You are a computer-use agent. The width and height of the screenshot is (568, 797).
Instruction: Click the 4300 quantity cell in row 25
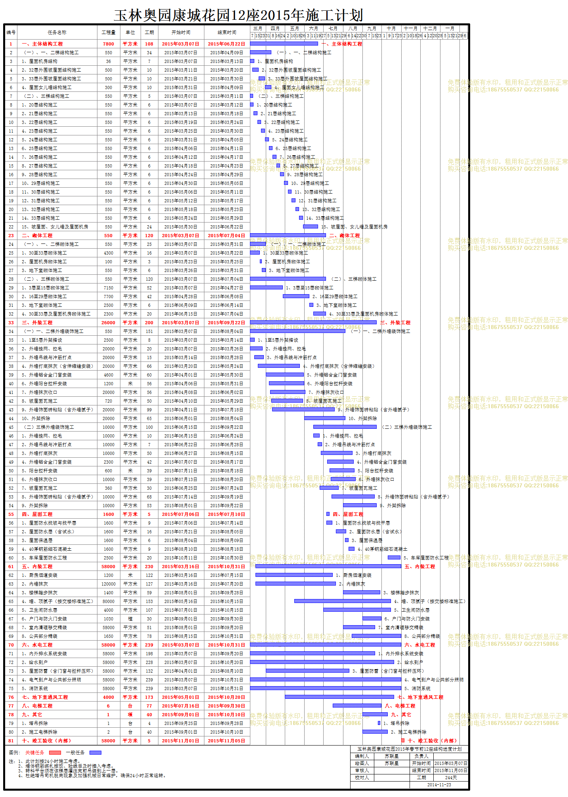pyautogui.click(x=109, y=253)
